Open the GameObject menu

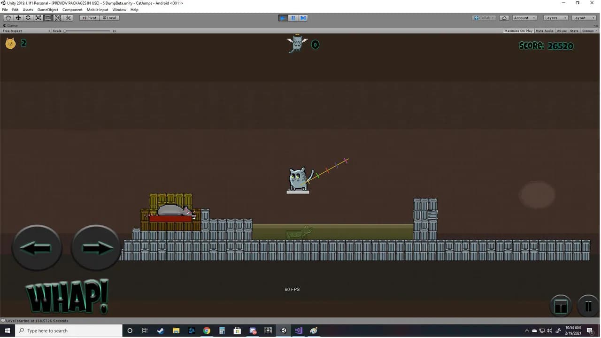click(x=48, y=10)
